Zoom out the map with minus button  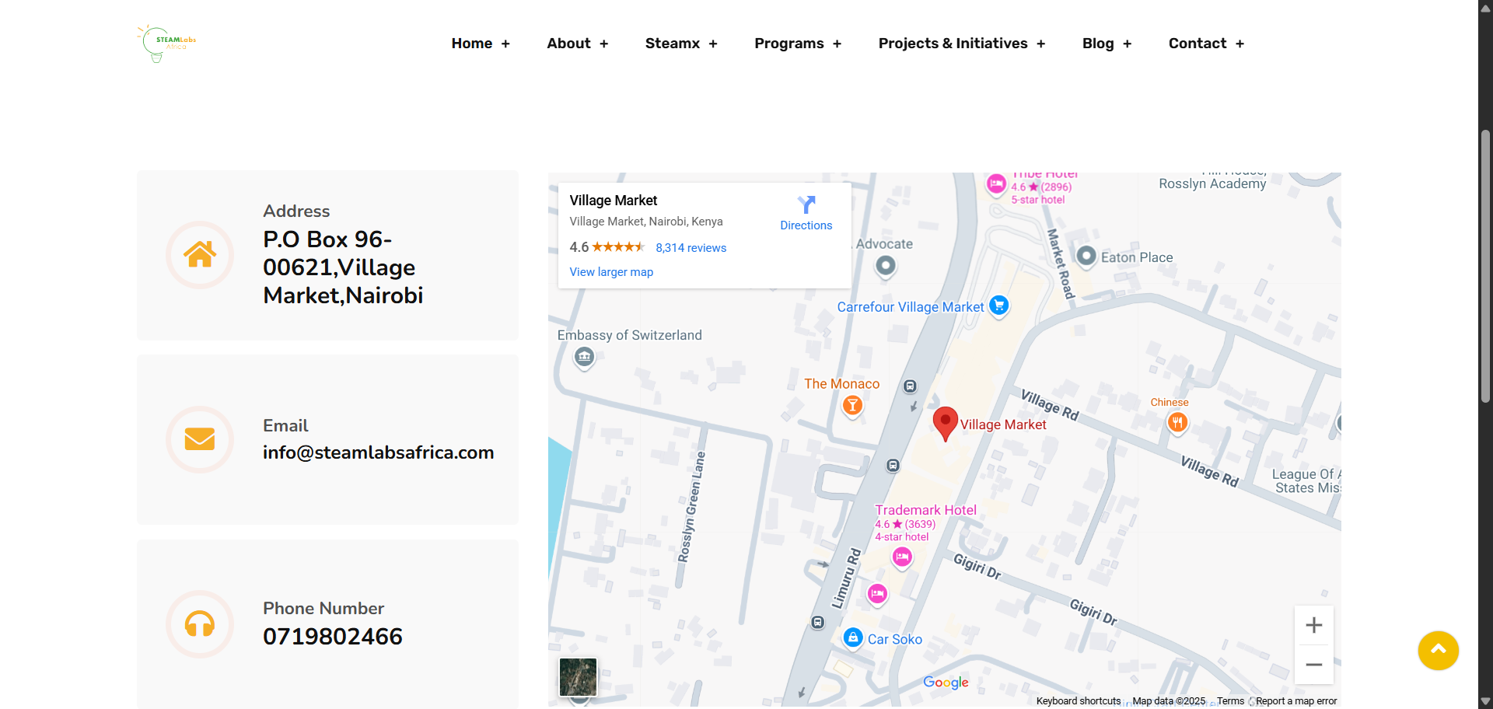click(1314, 665)
